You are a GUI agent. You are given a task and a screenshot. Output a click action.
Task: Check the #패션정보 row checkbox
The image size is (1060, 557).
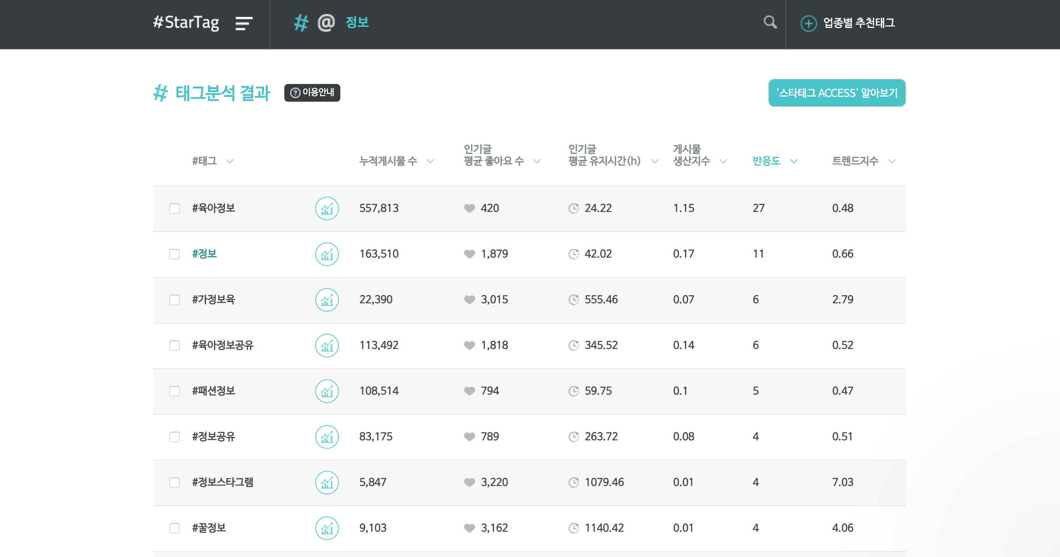pyautogui.click(x=175, y=391)
